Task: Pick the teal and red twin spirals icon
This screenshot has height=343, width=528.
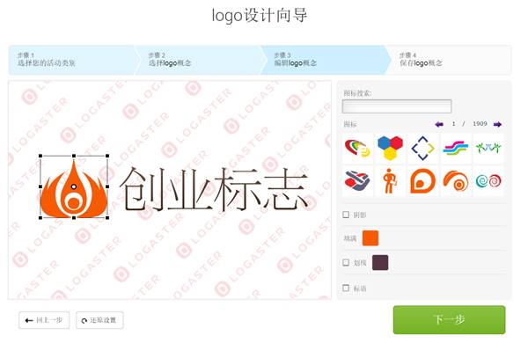Action: click(488, 181)
